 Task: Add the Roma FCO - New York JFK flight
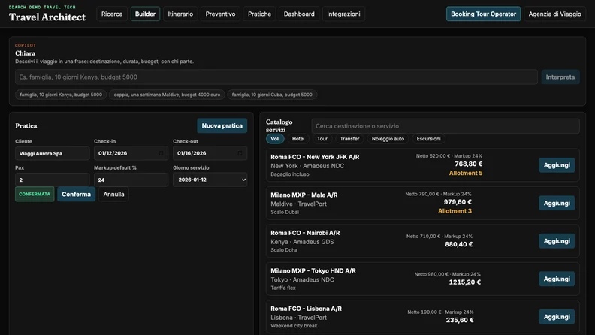coord(557,165)
